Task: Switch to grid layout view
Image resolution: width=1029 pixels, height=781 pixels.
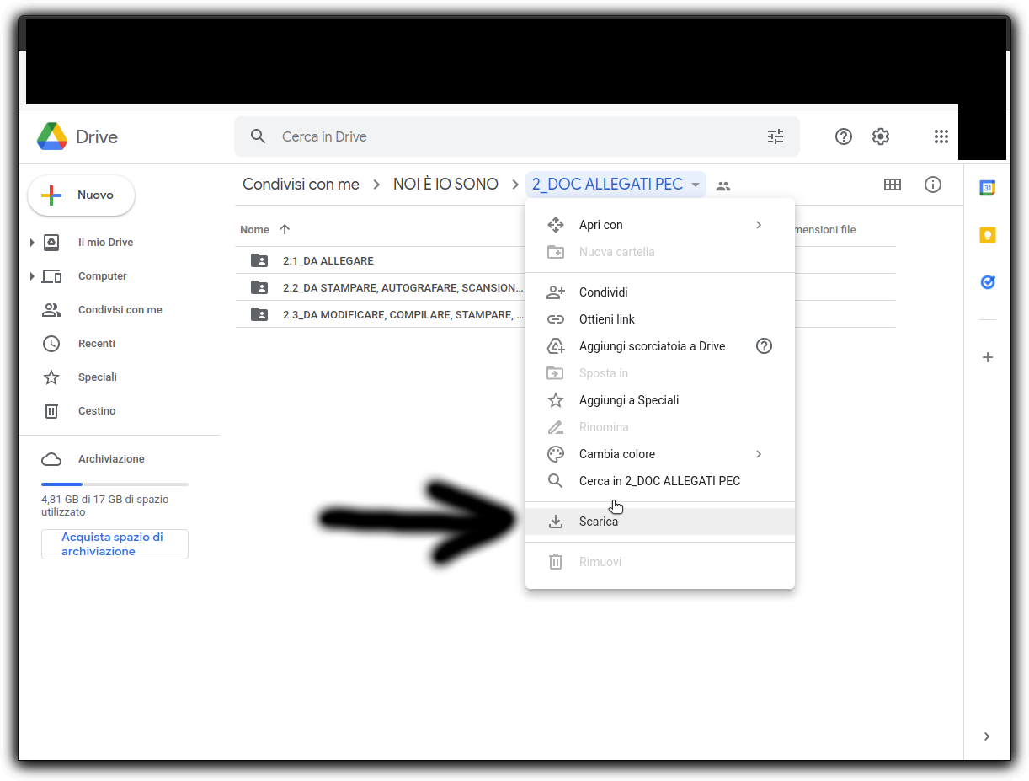Action: click(893, 185)
